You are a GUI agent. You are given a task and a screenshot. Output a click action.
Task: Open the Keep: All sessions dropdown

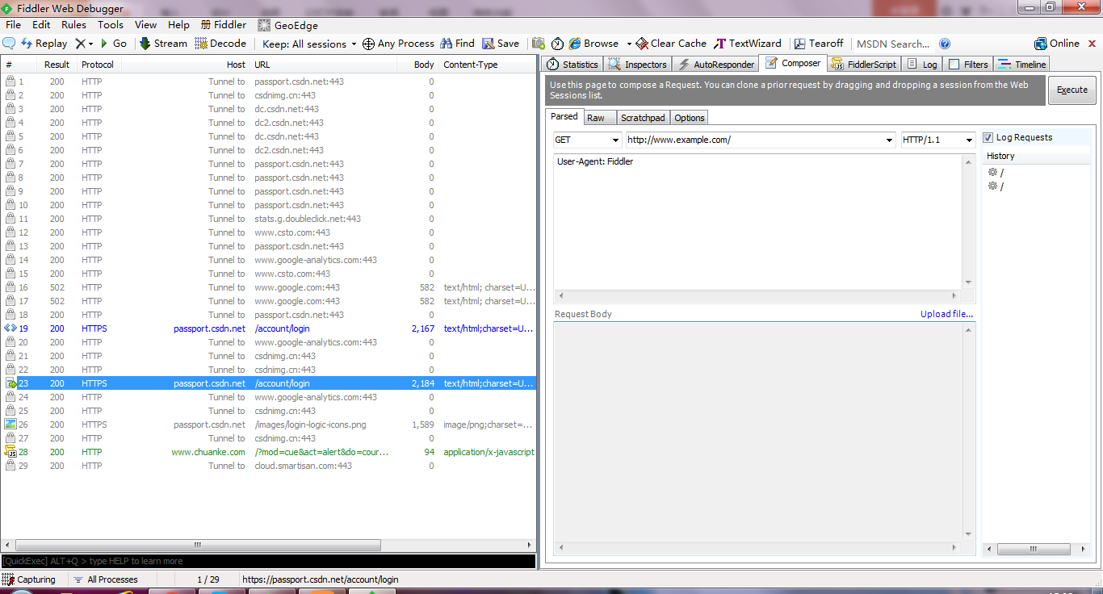pyautogui.click(x=309, y=44)
